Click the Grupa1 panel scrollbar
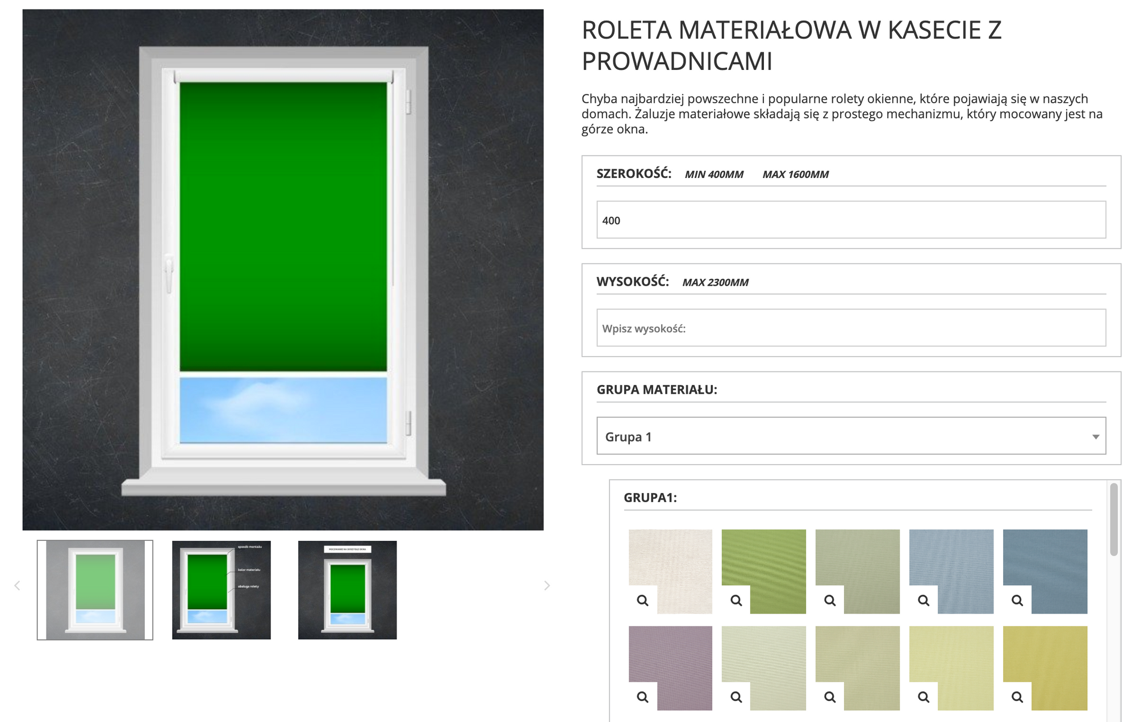Image resolution: width=1136 pixels, height=722 pixels. click(1113, 520)
